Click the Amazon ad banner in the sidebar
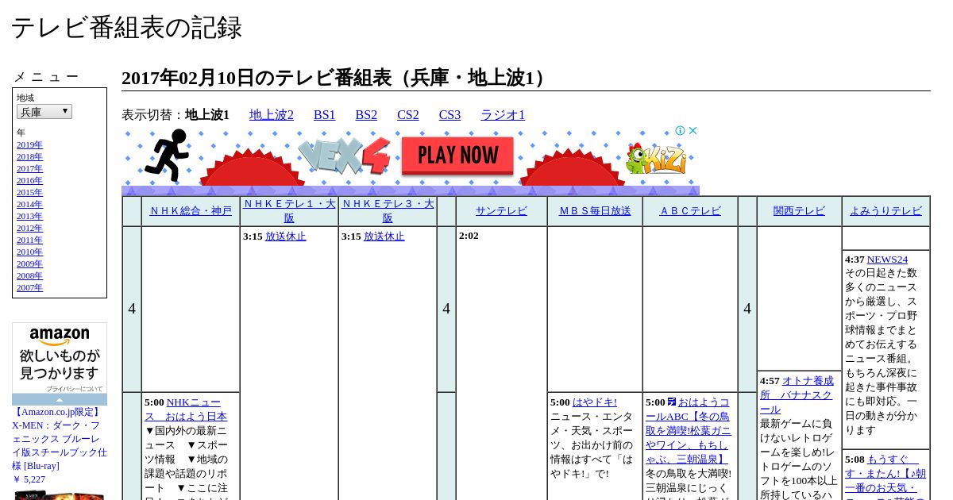Screen dimensions: 953x500 pos(60,358)
